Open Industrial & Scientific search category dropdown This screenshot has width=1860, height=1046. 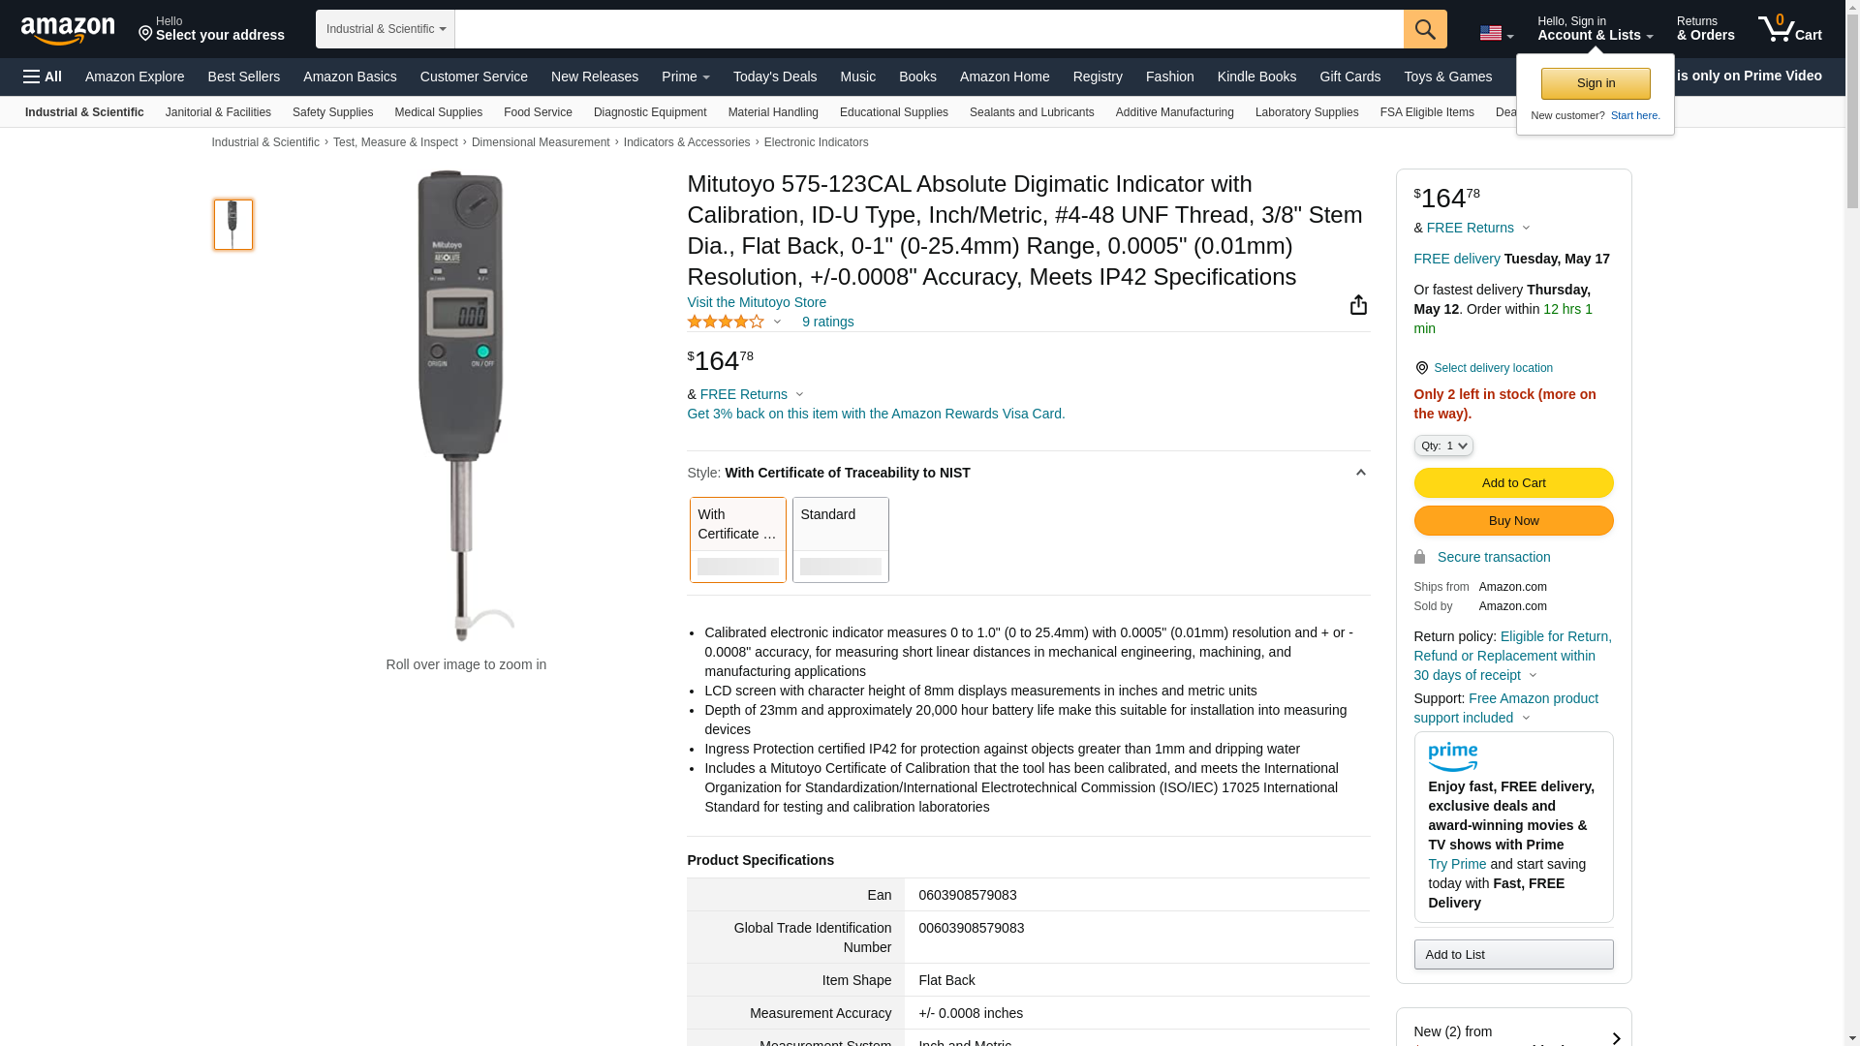(x=385, y=29)
